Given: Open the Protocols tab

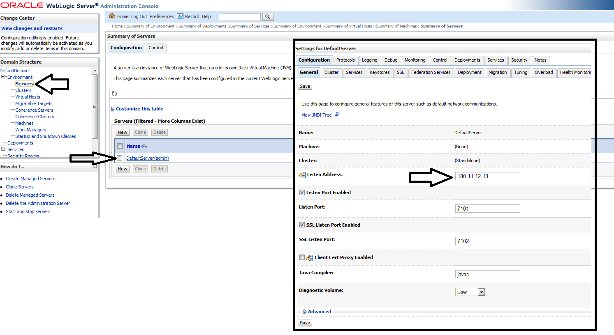Looking at the screenshot, I should [x=345, y=60].
